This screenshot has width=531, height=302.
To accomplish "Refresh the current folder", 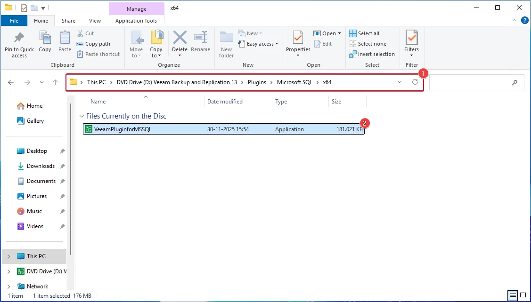I will [x=415, y=82].
